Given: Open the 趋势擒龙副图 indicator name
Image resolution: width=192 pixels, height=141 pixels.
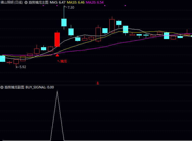Looking at the screenshot, I should (x=14, y=87).
